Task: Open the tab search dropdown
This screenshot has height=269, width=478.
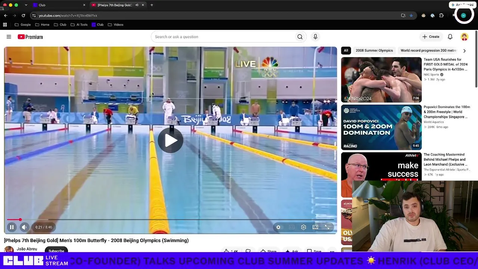Action: (26, 5)
